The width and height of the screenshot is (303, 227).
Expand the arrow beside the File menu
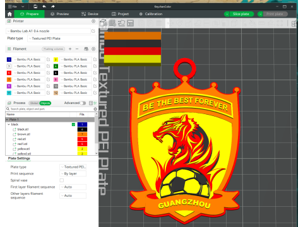(x=23, y=6)
